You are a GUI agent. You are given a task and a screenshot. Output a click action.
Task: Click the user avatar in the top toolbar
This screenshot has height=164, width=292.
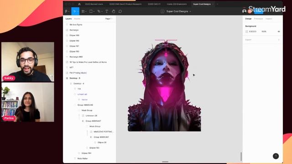245,11
